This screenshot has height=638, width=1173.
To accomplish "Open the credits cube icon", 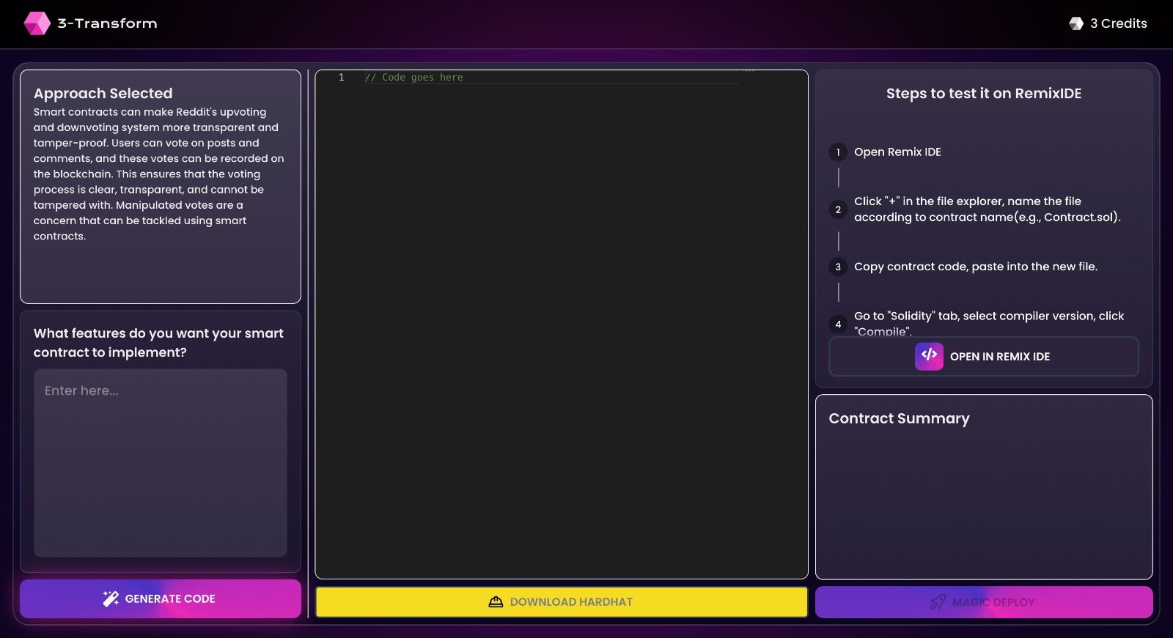I will pos(1076,23).
